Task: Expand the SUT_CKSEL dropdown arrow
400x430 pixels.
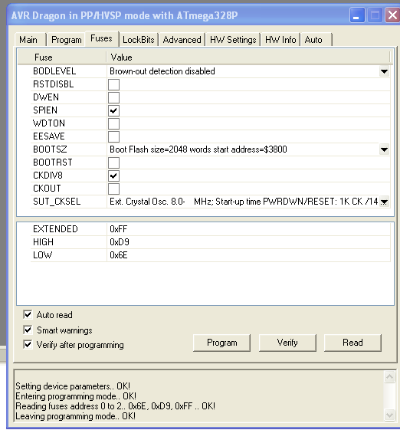Action: (384, 202)
